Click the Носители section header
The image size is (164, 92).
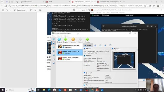click(89, 85)
